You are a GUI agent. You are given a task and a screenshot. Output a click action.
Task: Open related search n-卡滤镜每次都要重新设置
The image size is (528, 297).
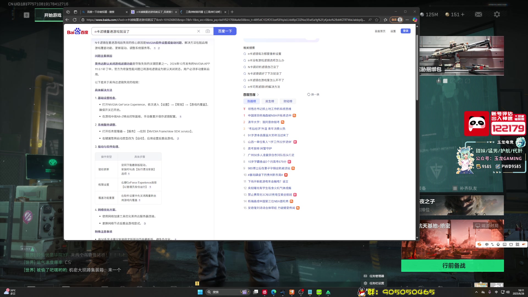(x=264, y=54)
